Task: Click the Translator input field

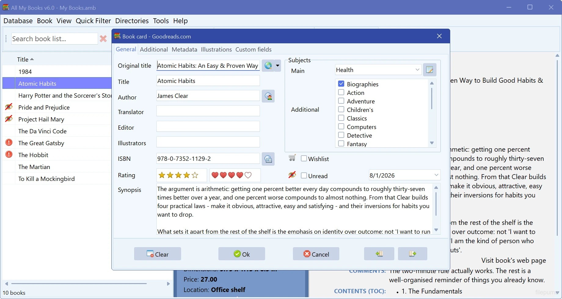Action: tap(208, 111)
